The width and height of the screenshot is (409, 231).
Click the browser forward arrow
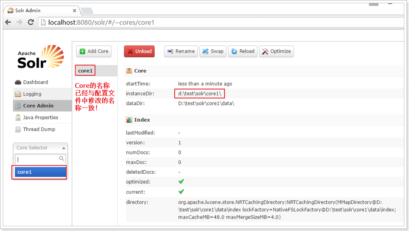[19, 22]
